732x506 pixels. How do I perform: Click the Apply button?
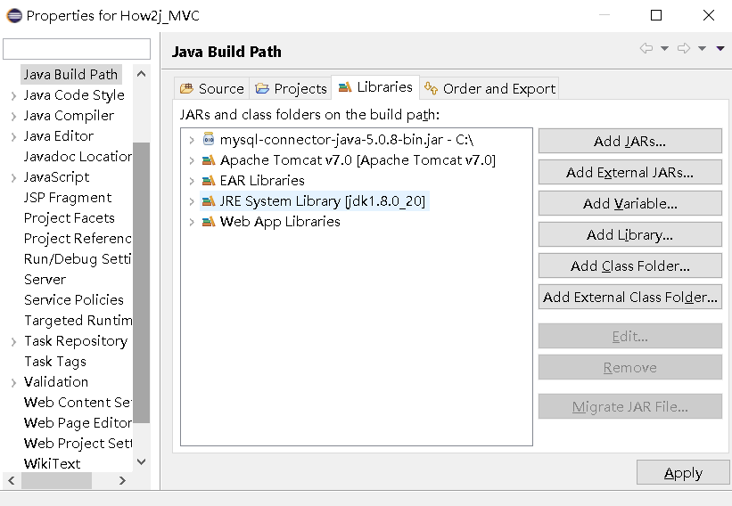pyautogui.click(x=683, y=472)
